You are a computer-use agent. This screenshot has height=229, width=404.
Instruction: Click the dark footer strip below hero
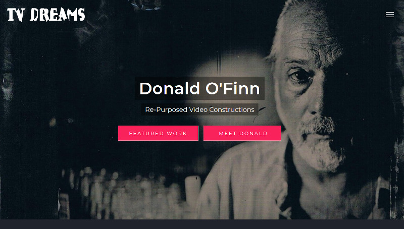[x=202, y=224]
